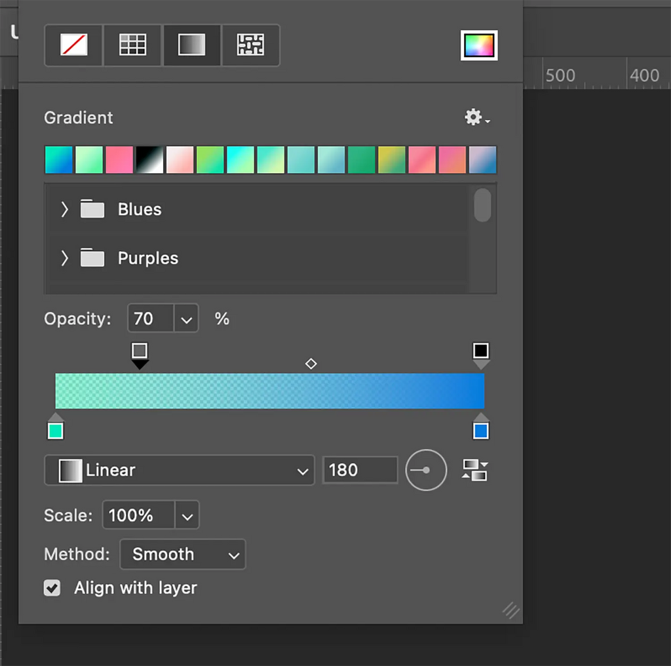671x666 pixels.
Task: Toggle the Align with layer checkbox
Action: click(x=52, y=588)
